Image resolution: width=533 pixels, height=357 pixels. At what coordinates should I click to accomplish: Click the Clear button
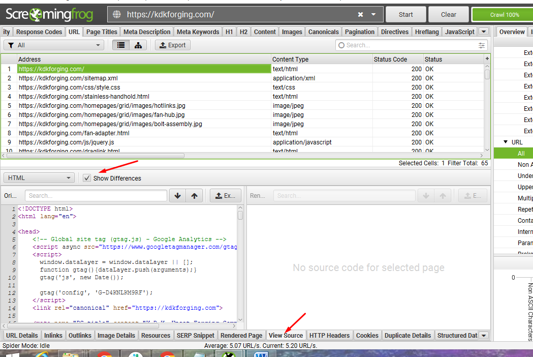click(x=448, y=15)
